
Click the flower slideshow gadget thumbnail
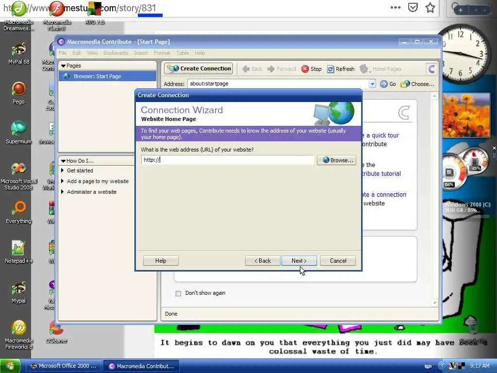(x=466, y=115)
